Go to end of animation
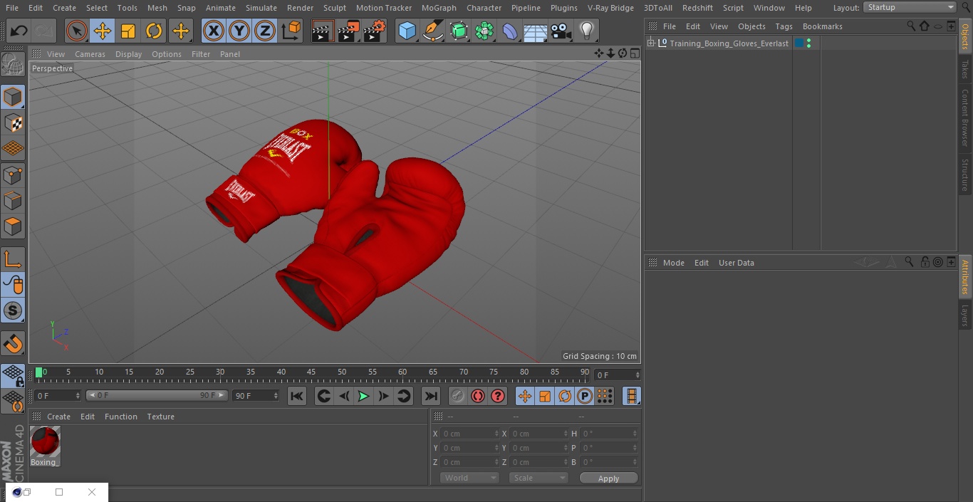This screenshot has width=973, height=502. pos(430,396)
